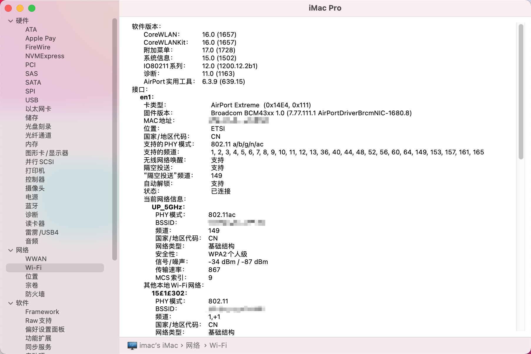Select 诊断 in the sidebar
Screen dimensions: 531x354
(32, 215)
